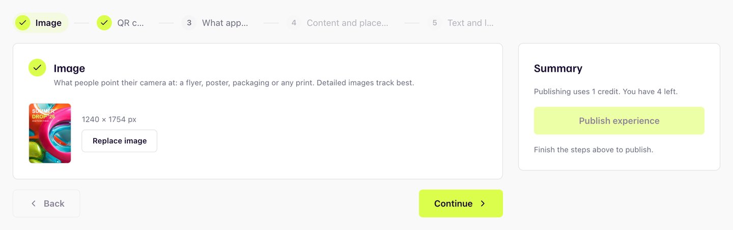Click the large checkmark beside Image heading
The width and height of the screenshot is (733, 230).
pos(37,68)
